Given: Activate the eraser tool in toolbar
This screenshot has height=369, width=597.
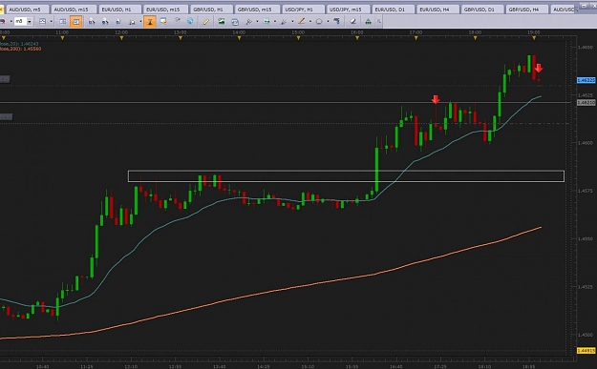Looking at the screenshot, I should pos(352,22).
